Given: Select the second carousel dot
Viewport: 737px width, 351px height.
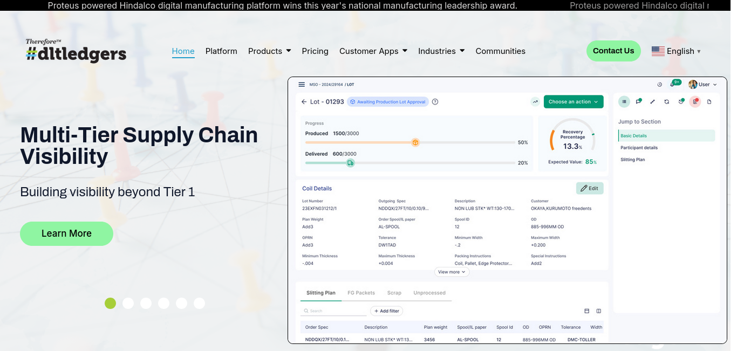Looking at the screenshot, I should point(128,303).
